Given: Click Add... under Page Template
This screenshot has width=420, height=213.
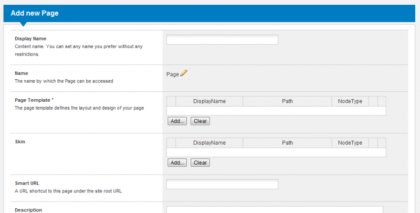Looking at the screenshot, I should click(x=177, y=121).
